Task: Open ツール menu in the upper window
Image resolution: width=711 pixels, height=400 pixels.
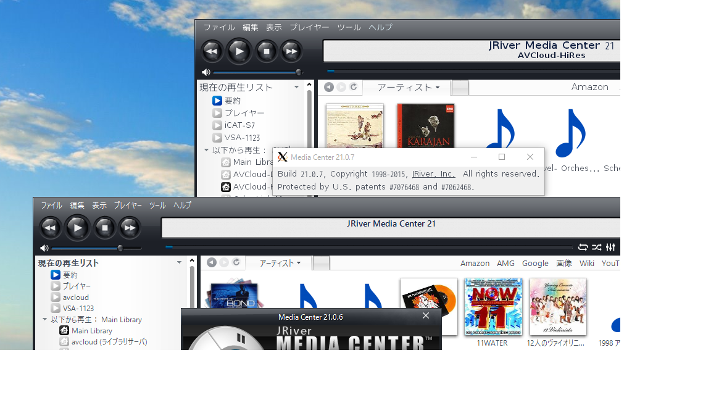Action: (349, 27)
